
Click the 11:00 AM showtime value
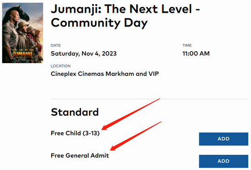click(x=196, y=53)
